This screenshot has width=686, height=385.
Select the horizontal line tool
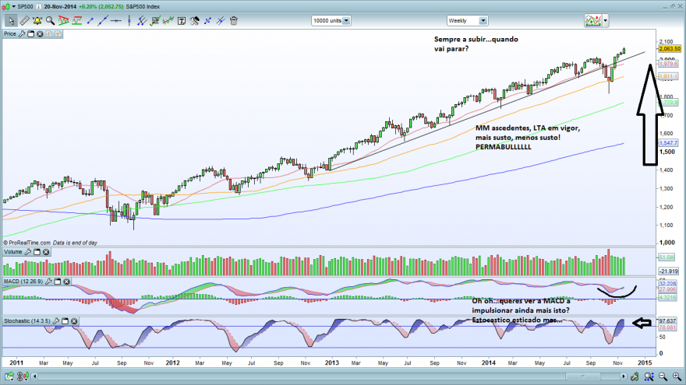click(x=116, y=20)
